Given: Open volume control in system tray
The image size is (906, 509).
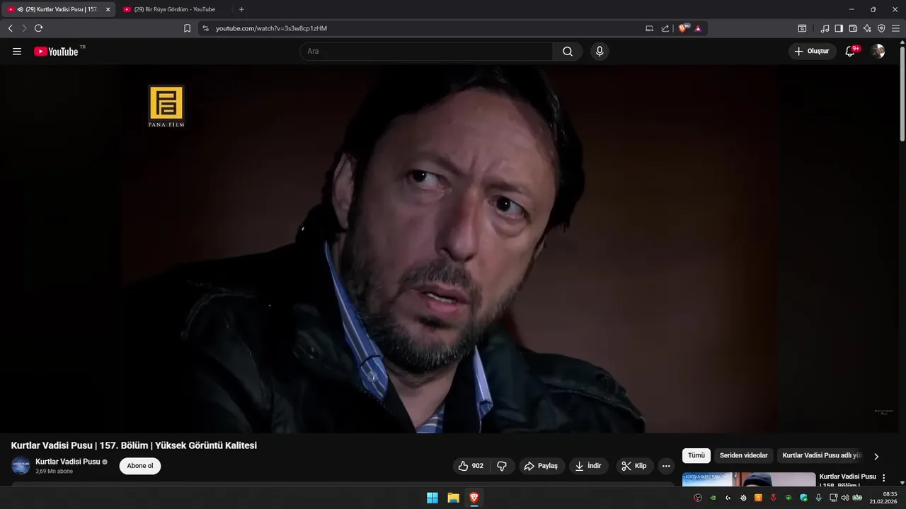Looking at the screenshot, I should pos(844,498).
